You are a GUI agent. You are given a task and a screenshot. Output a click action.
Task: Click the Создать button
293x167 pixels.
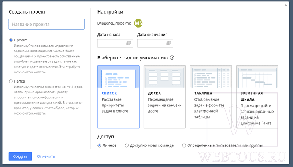21,156
